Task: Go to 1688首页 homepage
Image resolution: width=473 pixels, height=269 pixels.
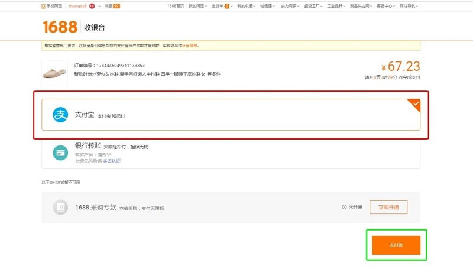Action: point(176,6)
